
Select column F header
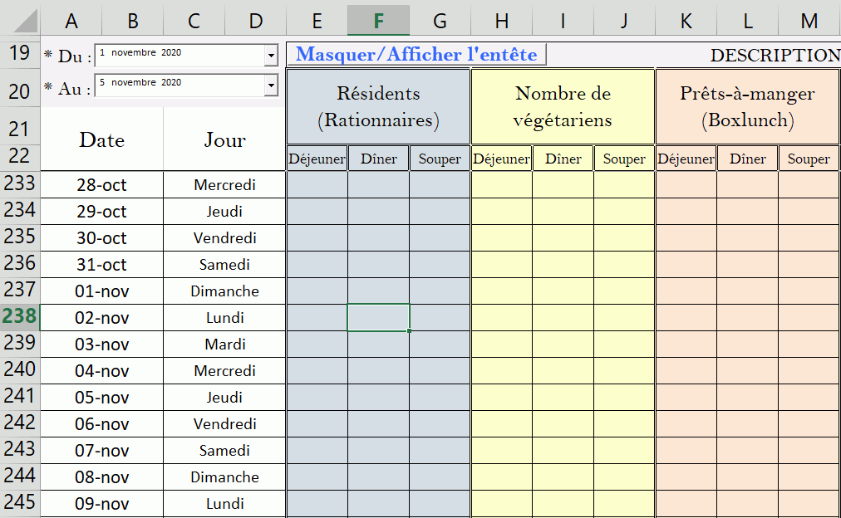379,21
